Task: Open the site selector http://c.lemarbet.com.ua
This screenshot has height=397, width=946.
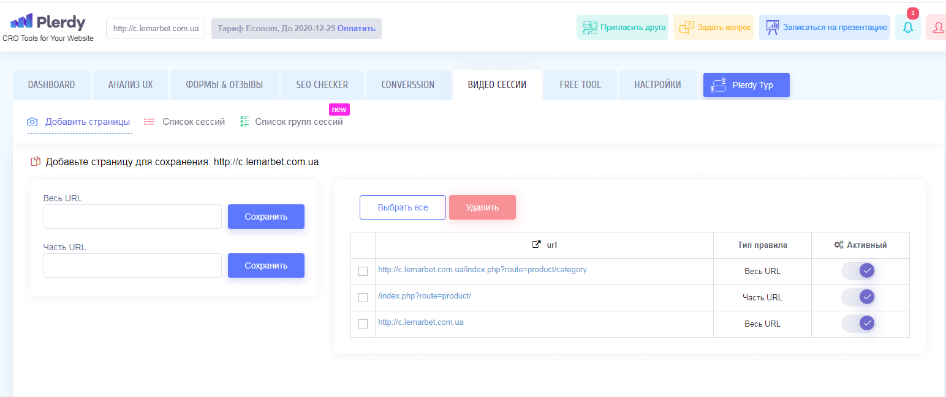Action: [x=156, y=28]
